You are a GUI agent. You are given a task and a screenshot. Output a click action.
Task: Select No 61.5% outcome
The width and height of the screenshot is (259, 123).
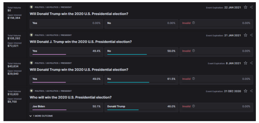(x=141, y=80)
